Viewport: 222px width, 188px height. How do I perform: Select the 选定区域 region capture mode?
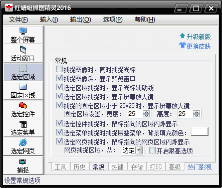23,72
